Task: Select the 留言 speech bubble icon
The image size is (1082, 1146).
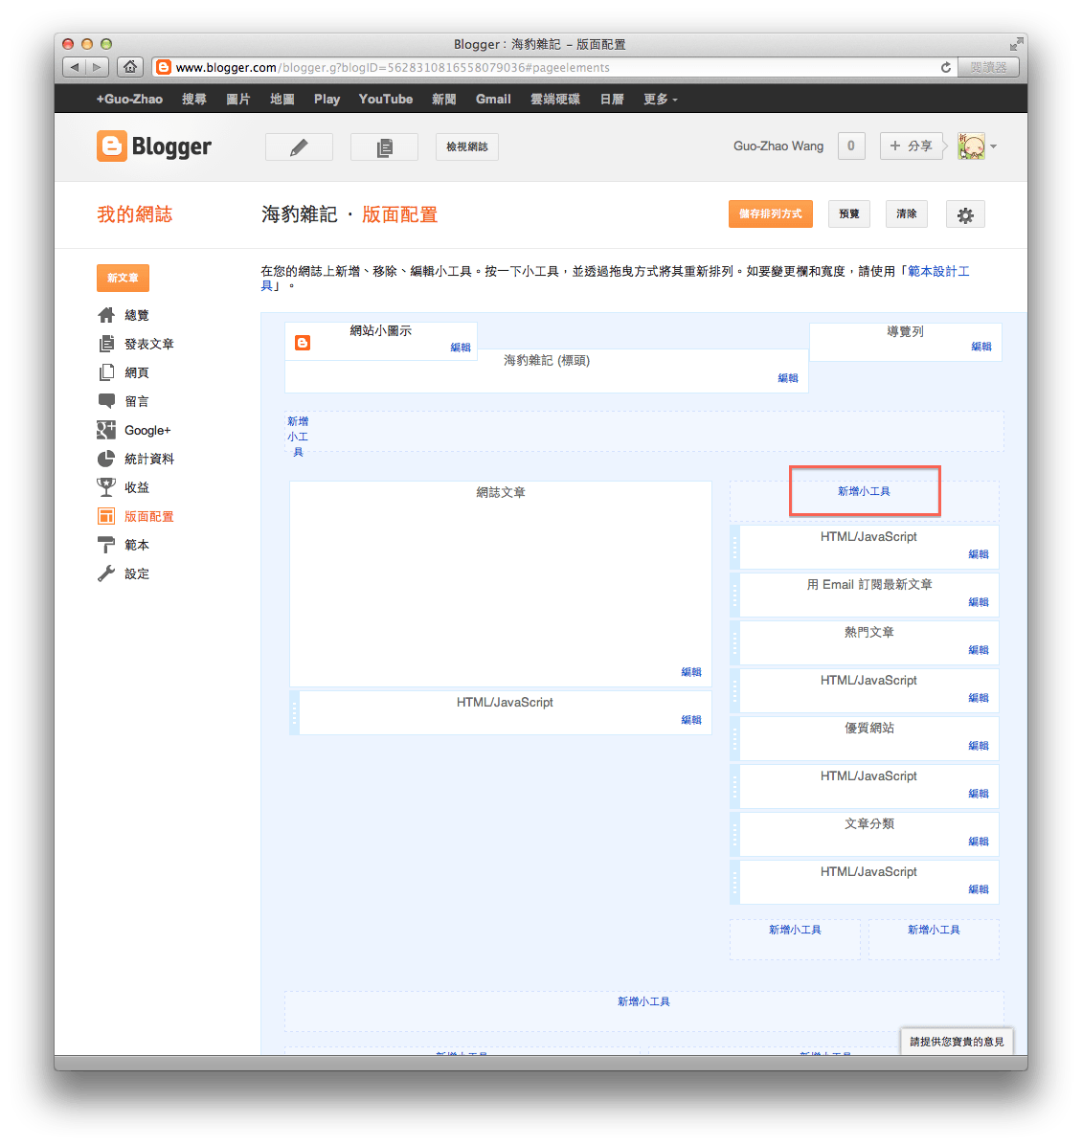Action: pyautogui.click(x=105, y=400)
